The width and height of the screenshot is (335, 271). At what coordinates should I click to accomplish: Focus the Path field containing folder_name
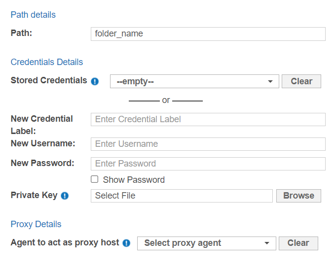point(208,34)
